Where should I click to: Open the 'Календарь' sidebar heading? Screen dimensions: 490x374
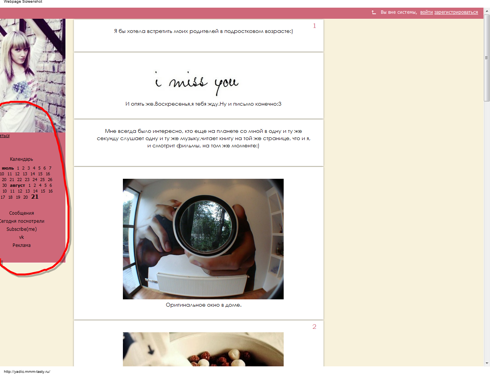(21, 159)
